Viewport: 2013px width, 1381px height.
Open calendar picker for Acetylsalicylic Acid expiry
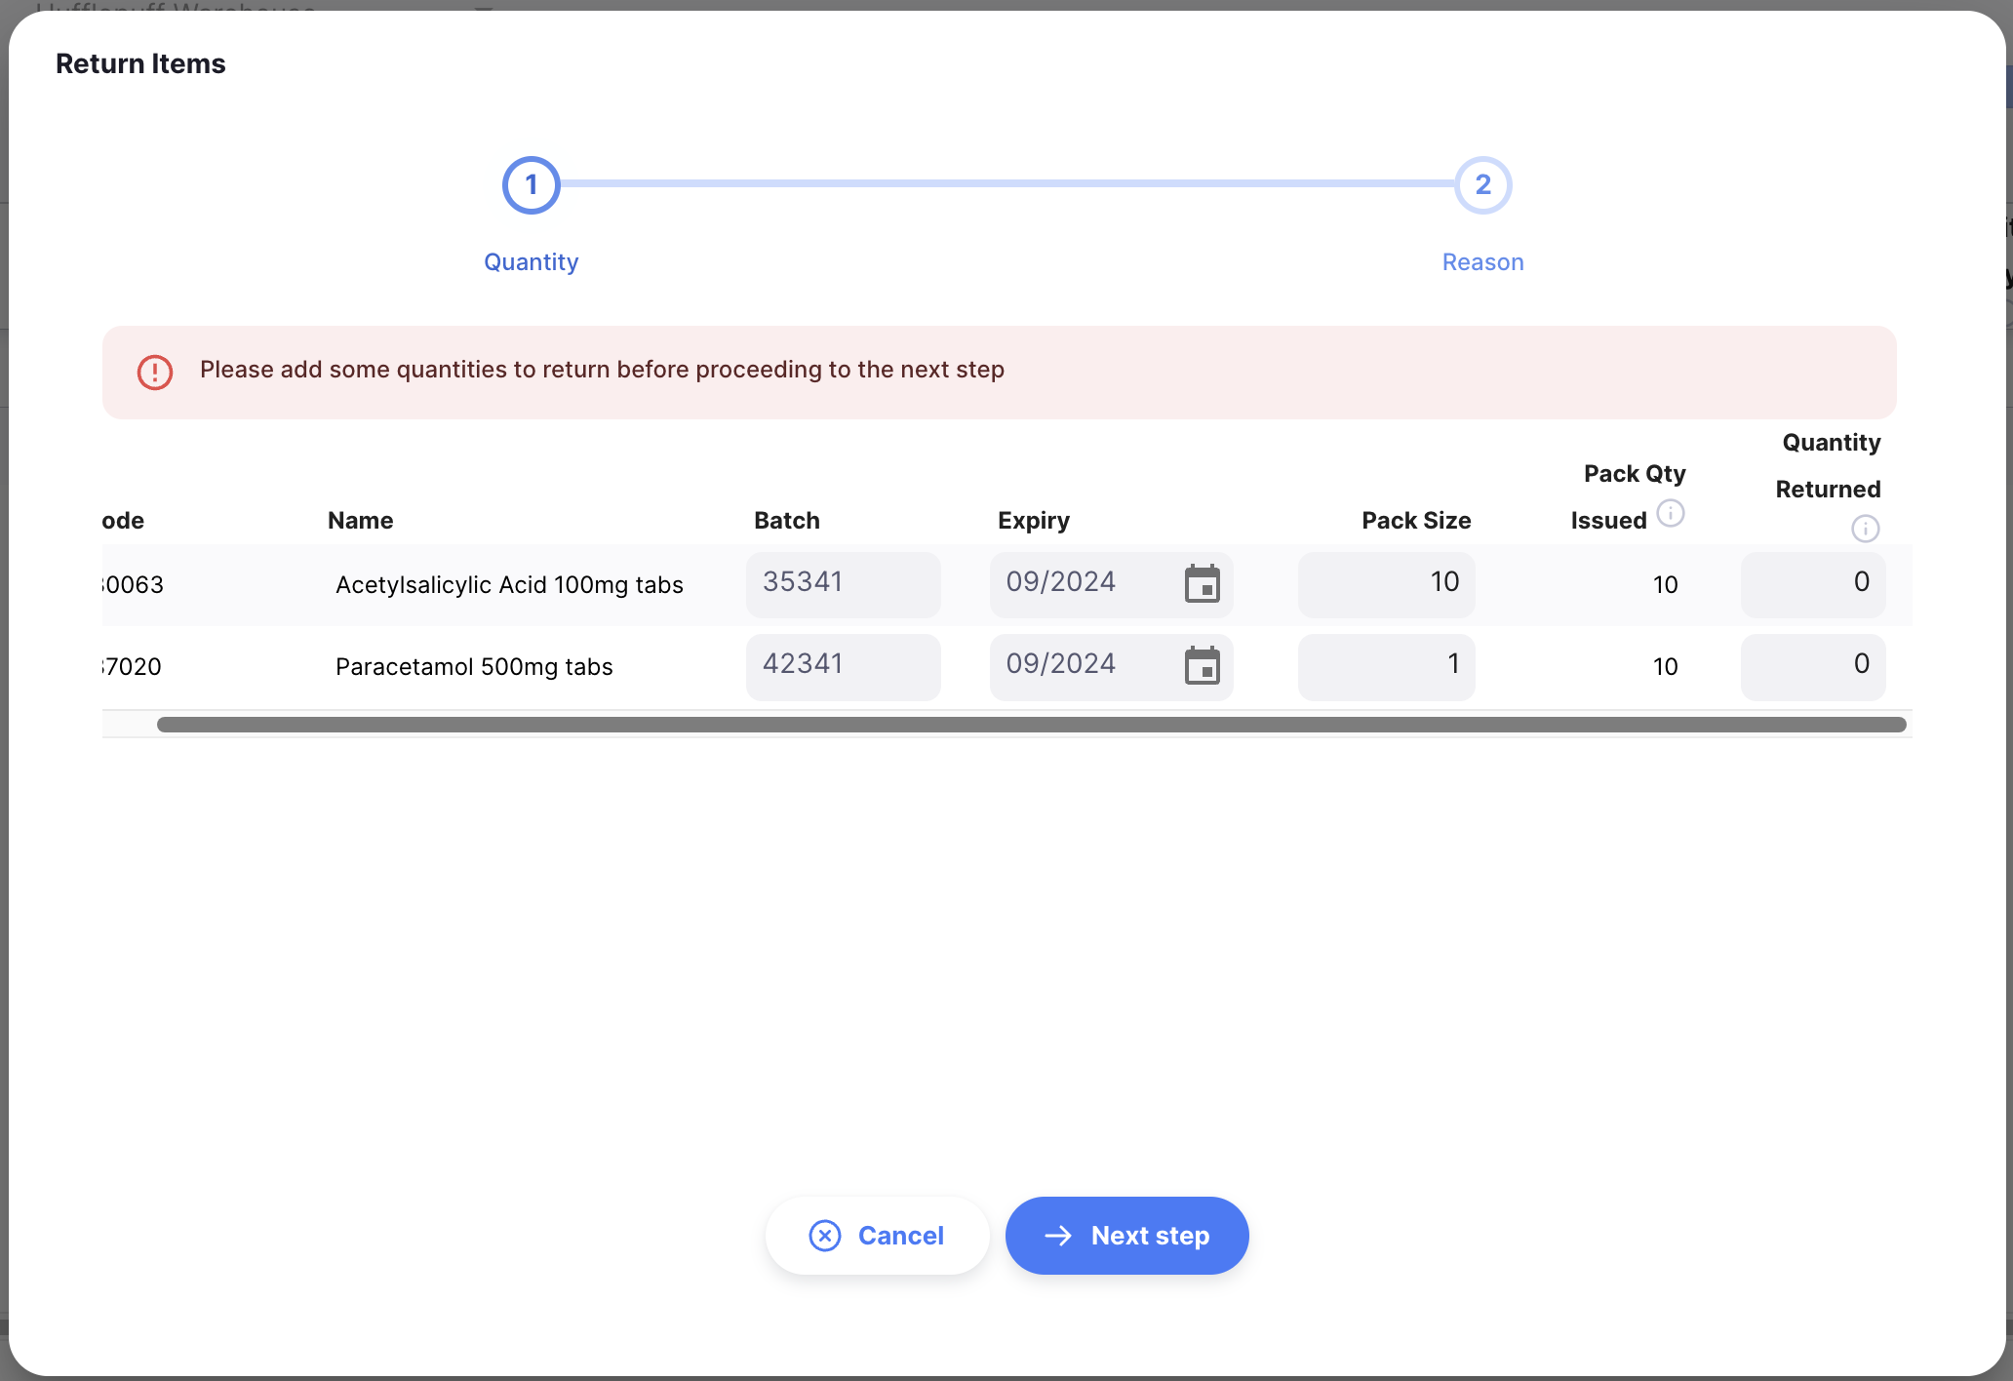(1202, 584)
